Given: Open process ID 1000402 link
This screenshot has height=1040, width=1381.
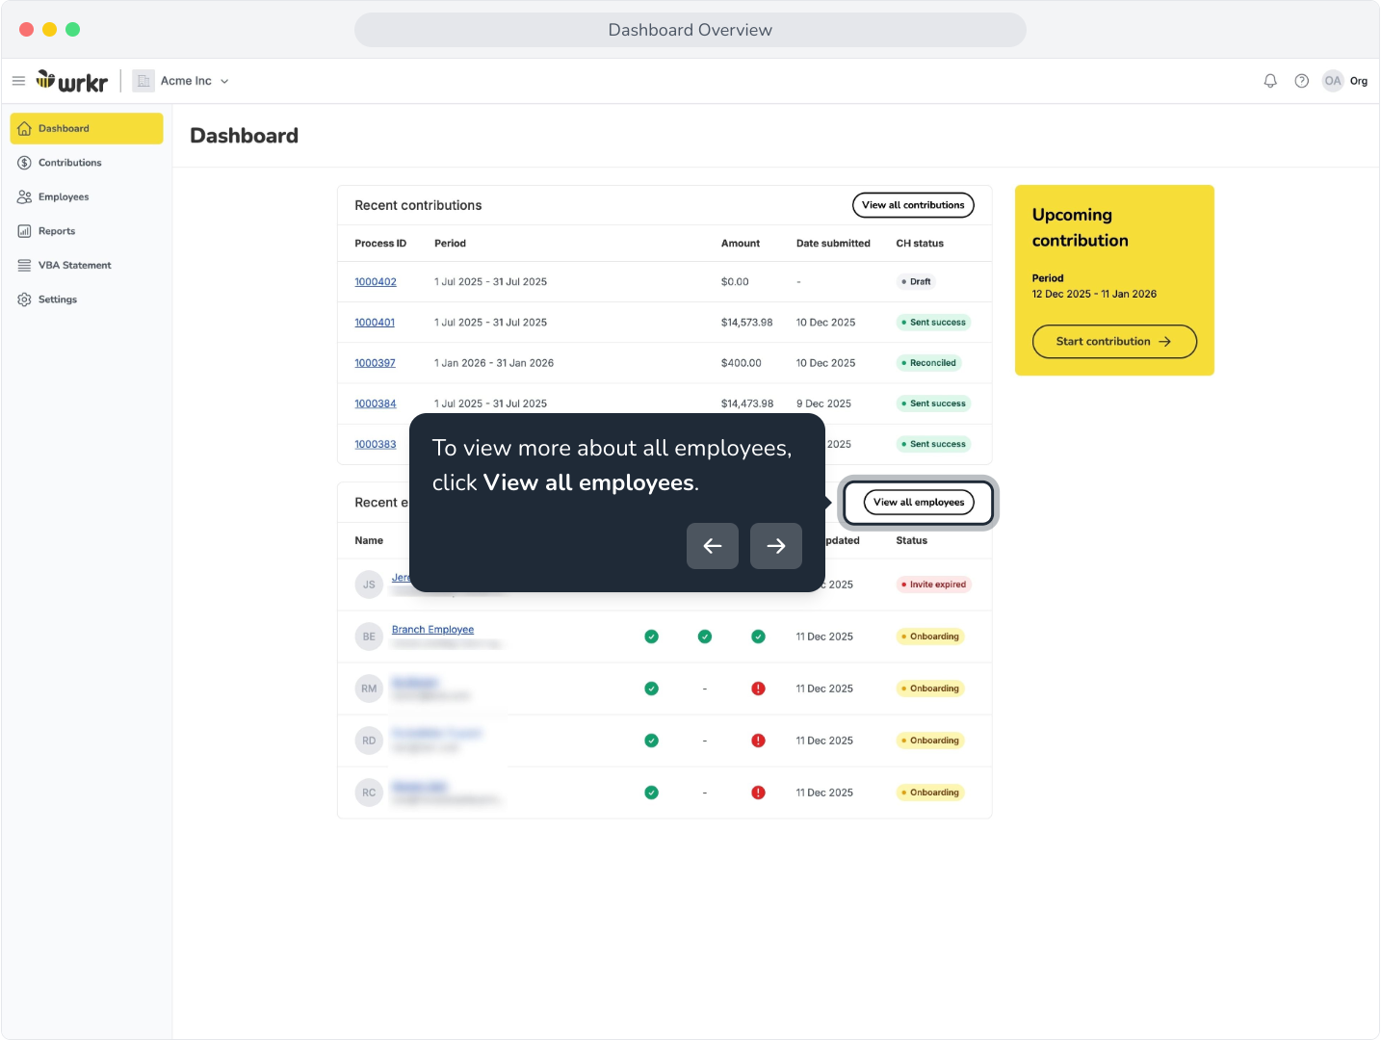Looking at the screenshot, I should pyautogui.click(x=376, y=282).
